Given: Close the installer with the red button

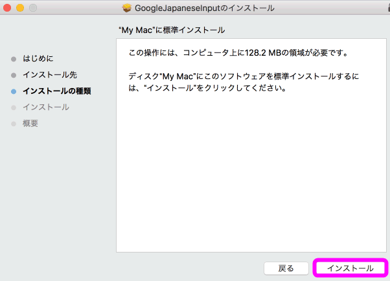Looking at the screenshot, I should [x=8, y=8].
